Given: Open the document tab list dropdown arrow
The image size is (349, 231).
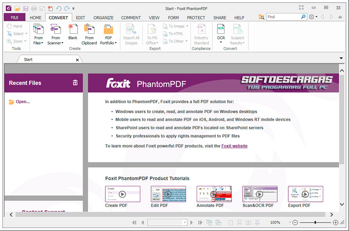Looking at the screenshot, I should click(x=341, y=58).
